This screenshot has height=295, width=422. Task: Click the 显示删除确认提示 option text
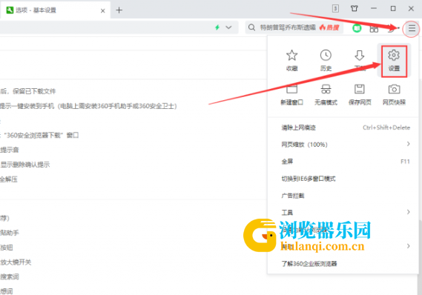click(25, 165)
